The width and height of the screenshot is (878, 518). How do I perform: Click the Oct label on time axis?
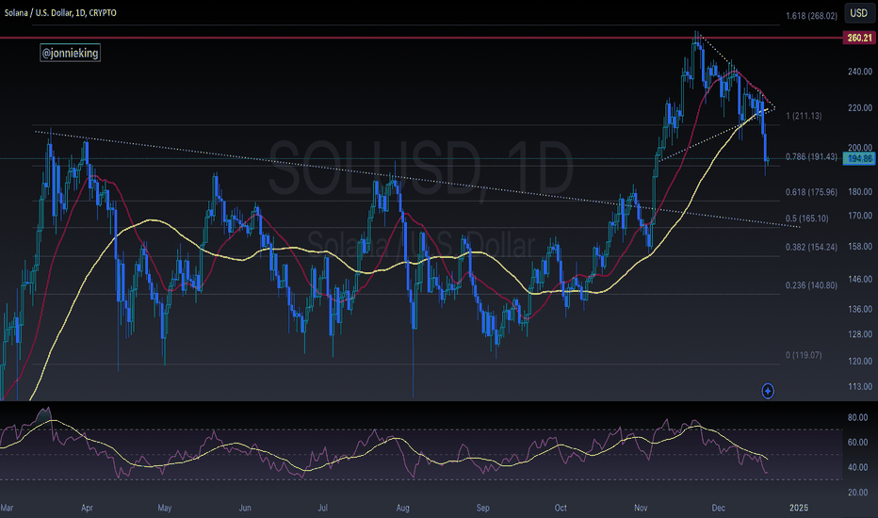coord(561,508)
